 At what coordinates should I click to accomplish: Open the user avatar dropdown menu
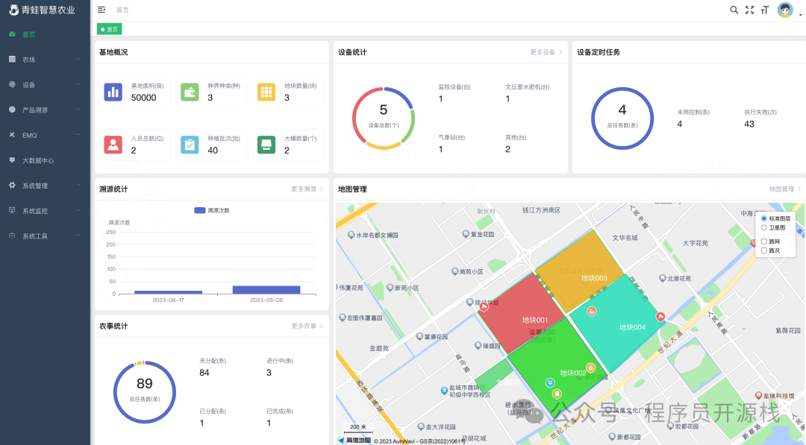coord(784,10)
